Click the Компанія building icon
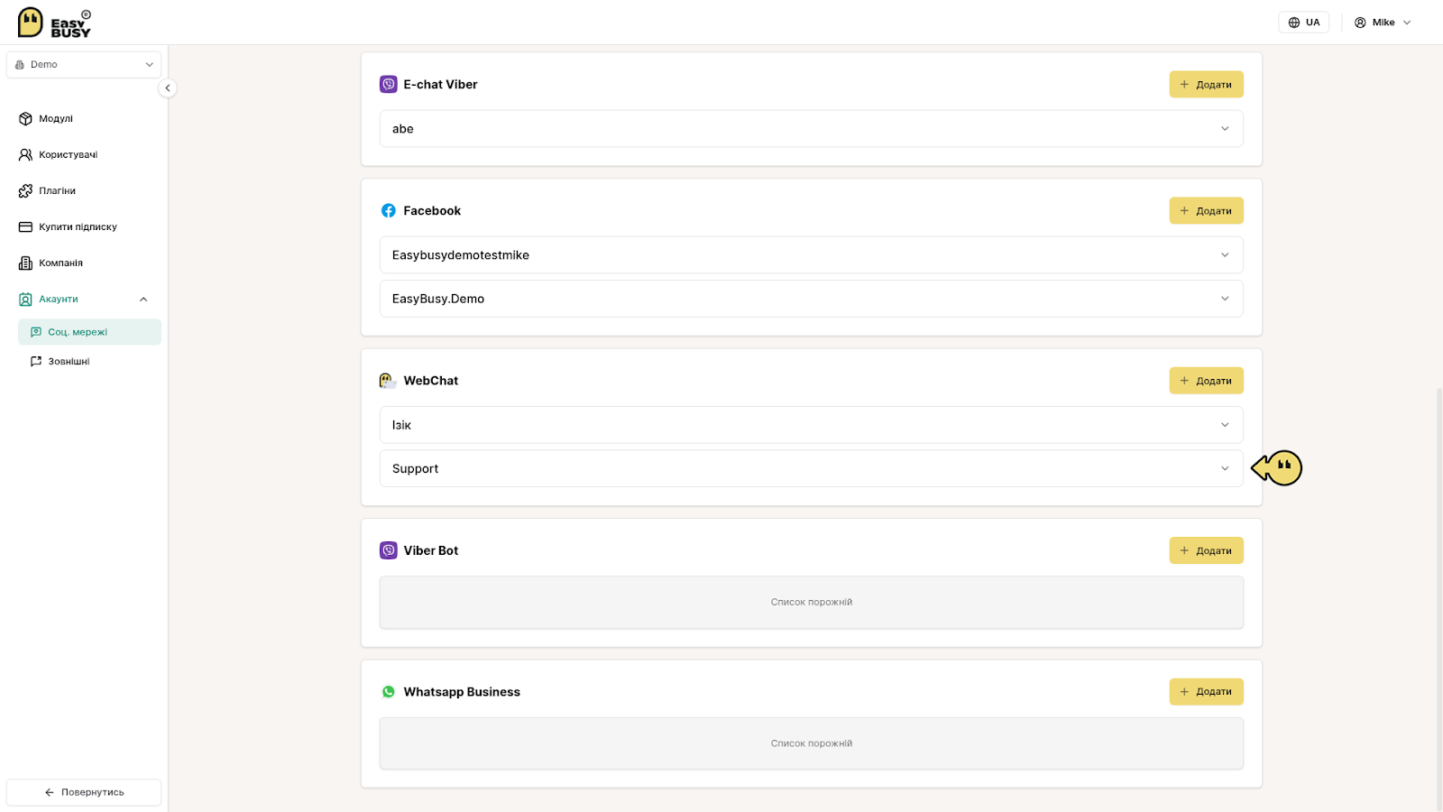Screen dimensions: 1443x812 25,263
